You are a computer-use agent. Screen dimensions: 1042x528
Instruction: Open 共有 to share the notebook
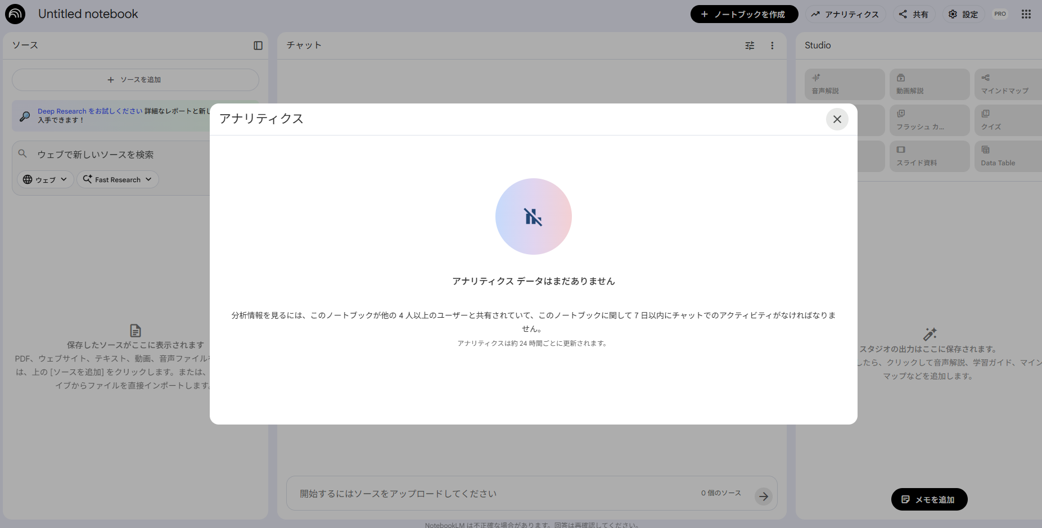point(914,14)
